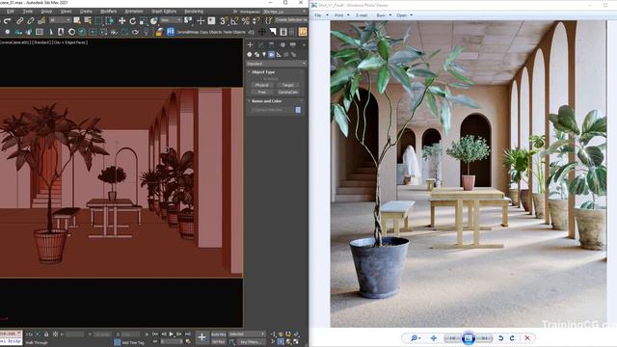This screenshot has height=347, width=617.
Task: Toggle the Percent Snap icon
Action: pos(246,21)
